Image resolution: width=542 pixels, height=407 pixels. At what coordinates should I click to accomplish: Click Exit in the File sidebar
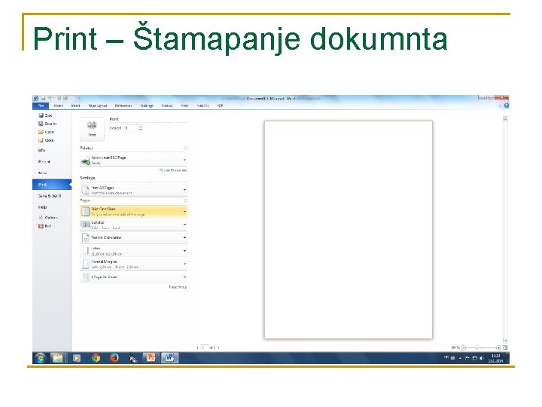coord(45,226)
